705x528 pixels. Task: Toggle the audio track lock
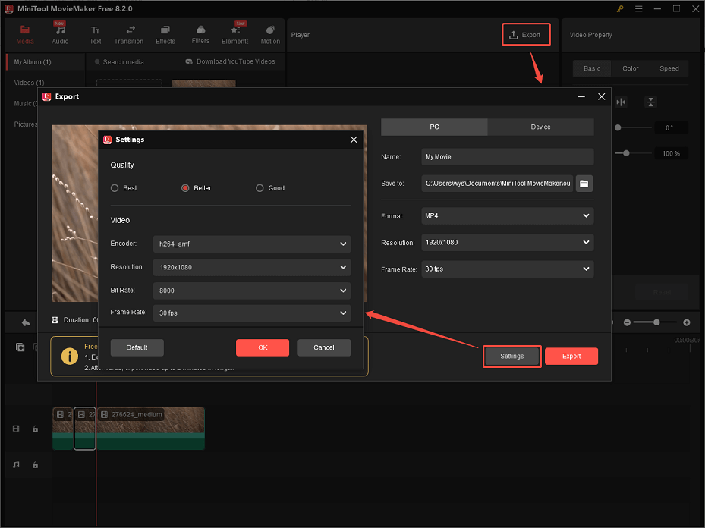(x=35, y=464)
